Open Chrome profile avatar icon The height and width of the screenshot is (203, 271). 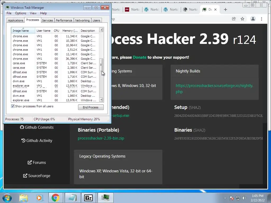click(x=253, y=19)
